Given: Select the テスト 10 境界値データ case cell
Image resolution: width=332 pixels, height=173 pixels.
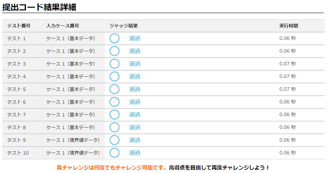Looking at the screenshot, I should pos(73,153).
